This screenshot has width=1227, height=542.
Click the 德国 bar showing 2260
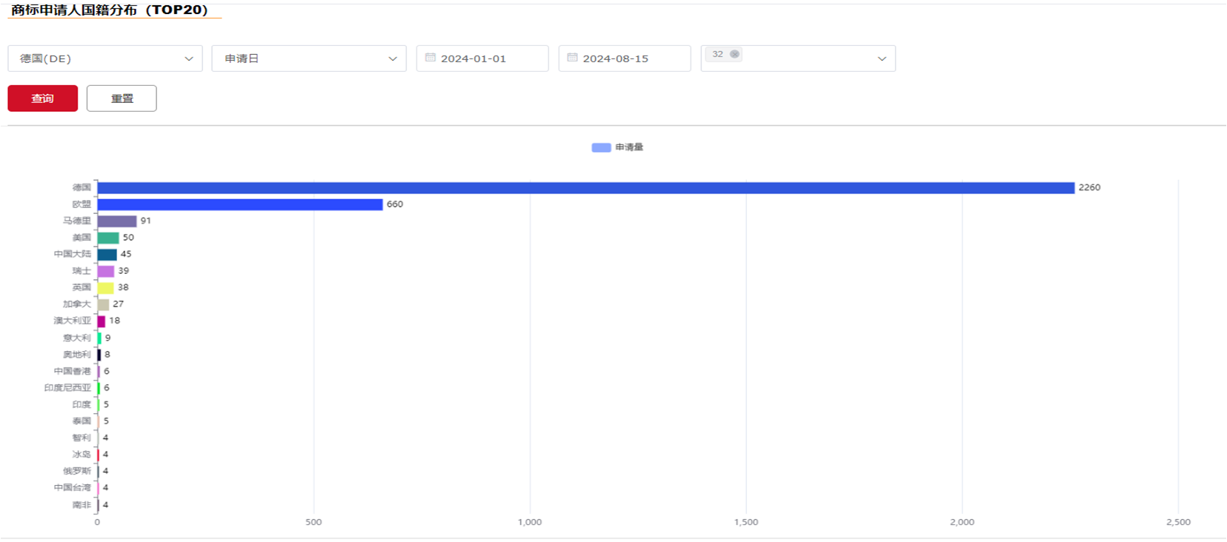(585, 188)
